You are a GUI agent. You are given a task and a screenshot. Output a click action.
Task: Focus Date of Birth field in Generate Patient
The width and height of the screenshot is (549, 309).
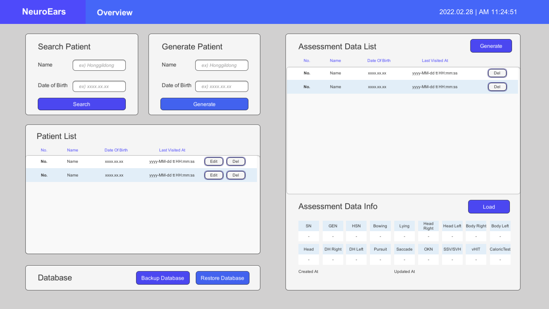click(x=222, y=86)
